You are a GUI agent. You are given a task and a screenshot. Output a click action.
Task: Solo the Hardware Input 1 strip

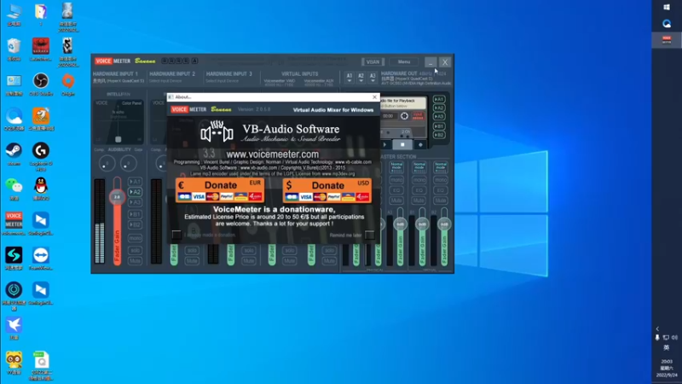coord(135,250)
